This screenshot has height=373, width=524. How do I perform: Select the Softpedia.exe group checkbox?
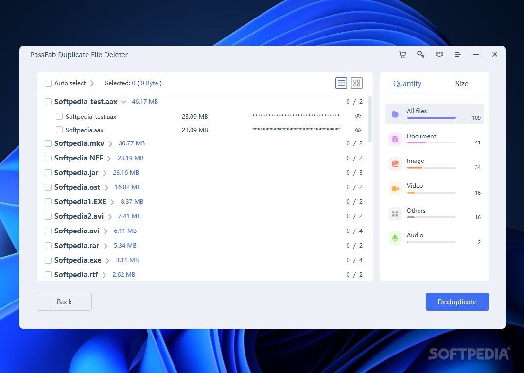(48, 260)
